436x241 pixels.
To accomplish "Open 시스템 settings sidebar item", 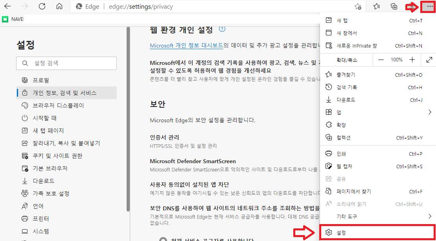I will 66,231.
